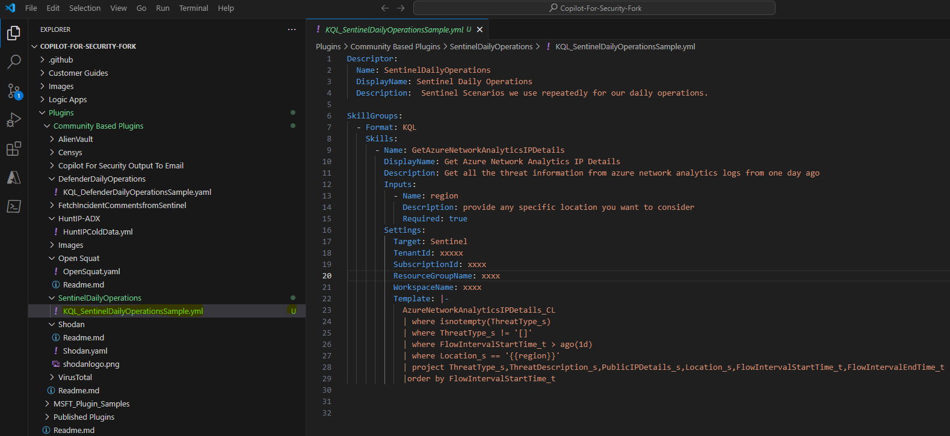This screenshot has width=950, height=436.
Task: Click the terminal panel icon in activity bar
Action: tap(14, 206)
